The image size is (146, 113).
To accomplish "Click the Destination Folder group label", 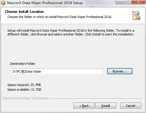I will (22, 64).
